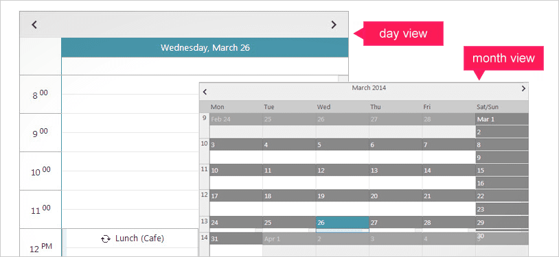
Task: Select the Wednesday, March 26 header
Action: [x=205, y=47]
